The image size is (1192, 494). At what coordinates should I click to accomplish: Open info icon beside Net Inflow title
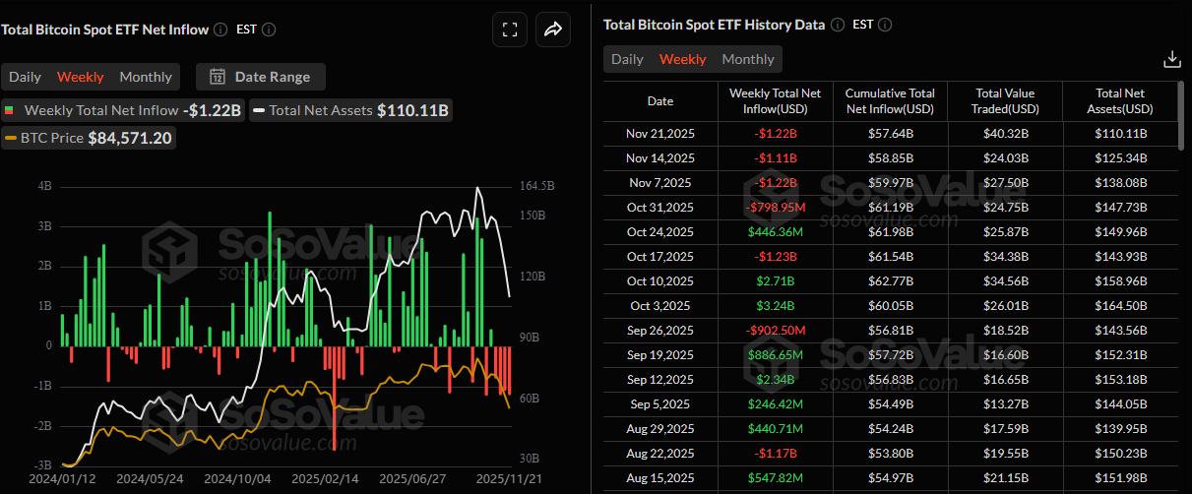220,30
